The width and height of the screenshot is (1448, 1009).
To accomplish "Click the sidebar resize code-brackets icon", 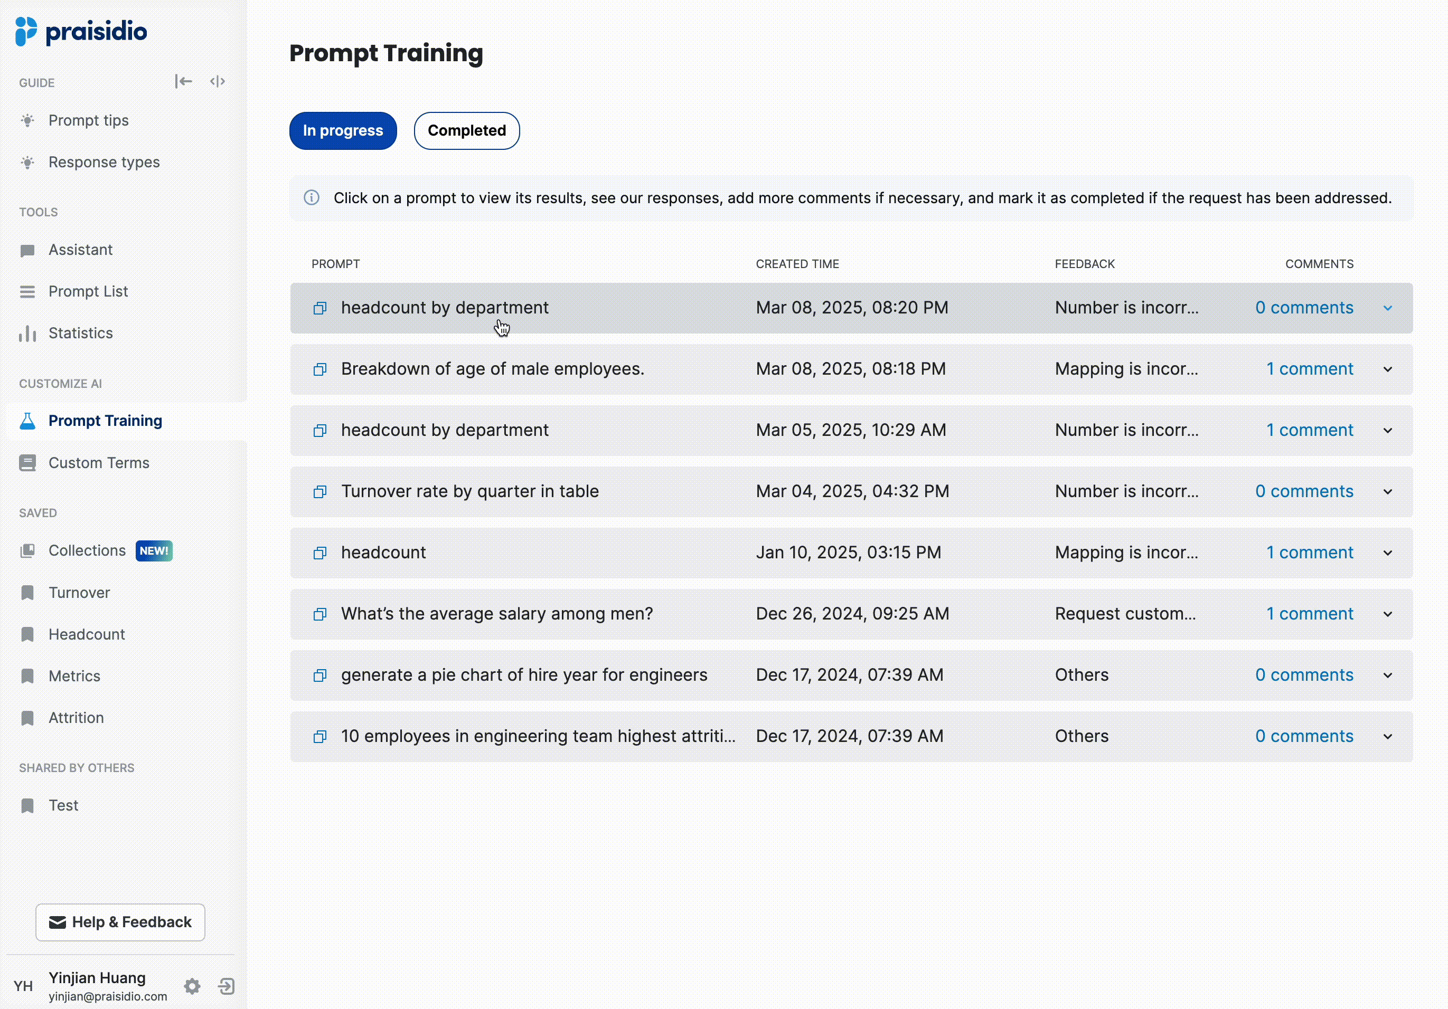I will point(218,81).
